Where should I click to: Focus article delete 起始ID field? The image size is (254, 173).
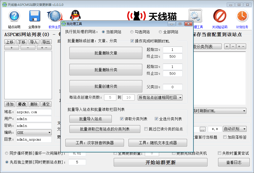point(173,50)
